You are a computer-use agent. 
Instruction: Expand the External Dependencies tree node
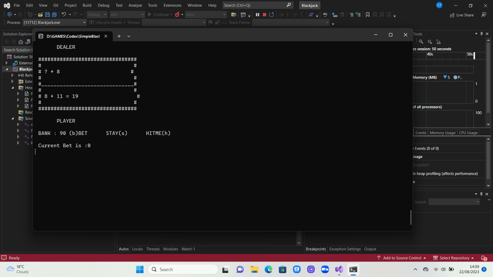pyautogui.click(x=7, y=63)
